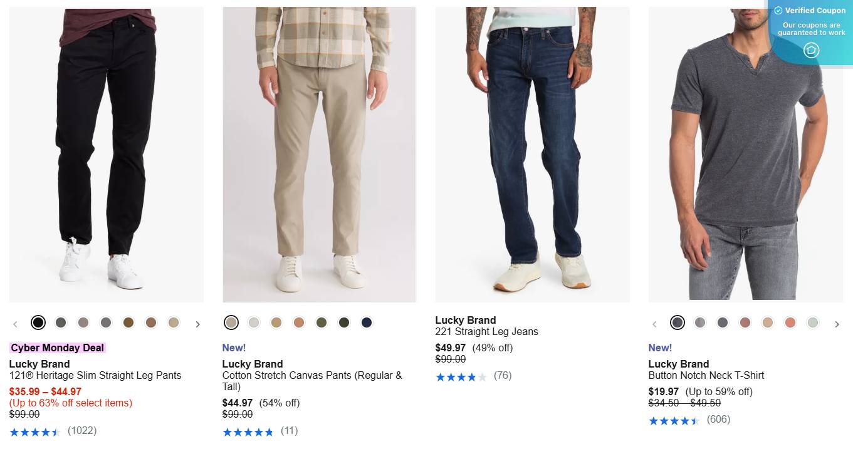Select the navy swatch for Cotton Stretch Canvas Pants
This screenshot has width=853, height=459.
pyautogui.click(x=367, y=322)
